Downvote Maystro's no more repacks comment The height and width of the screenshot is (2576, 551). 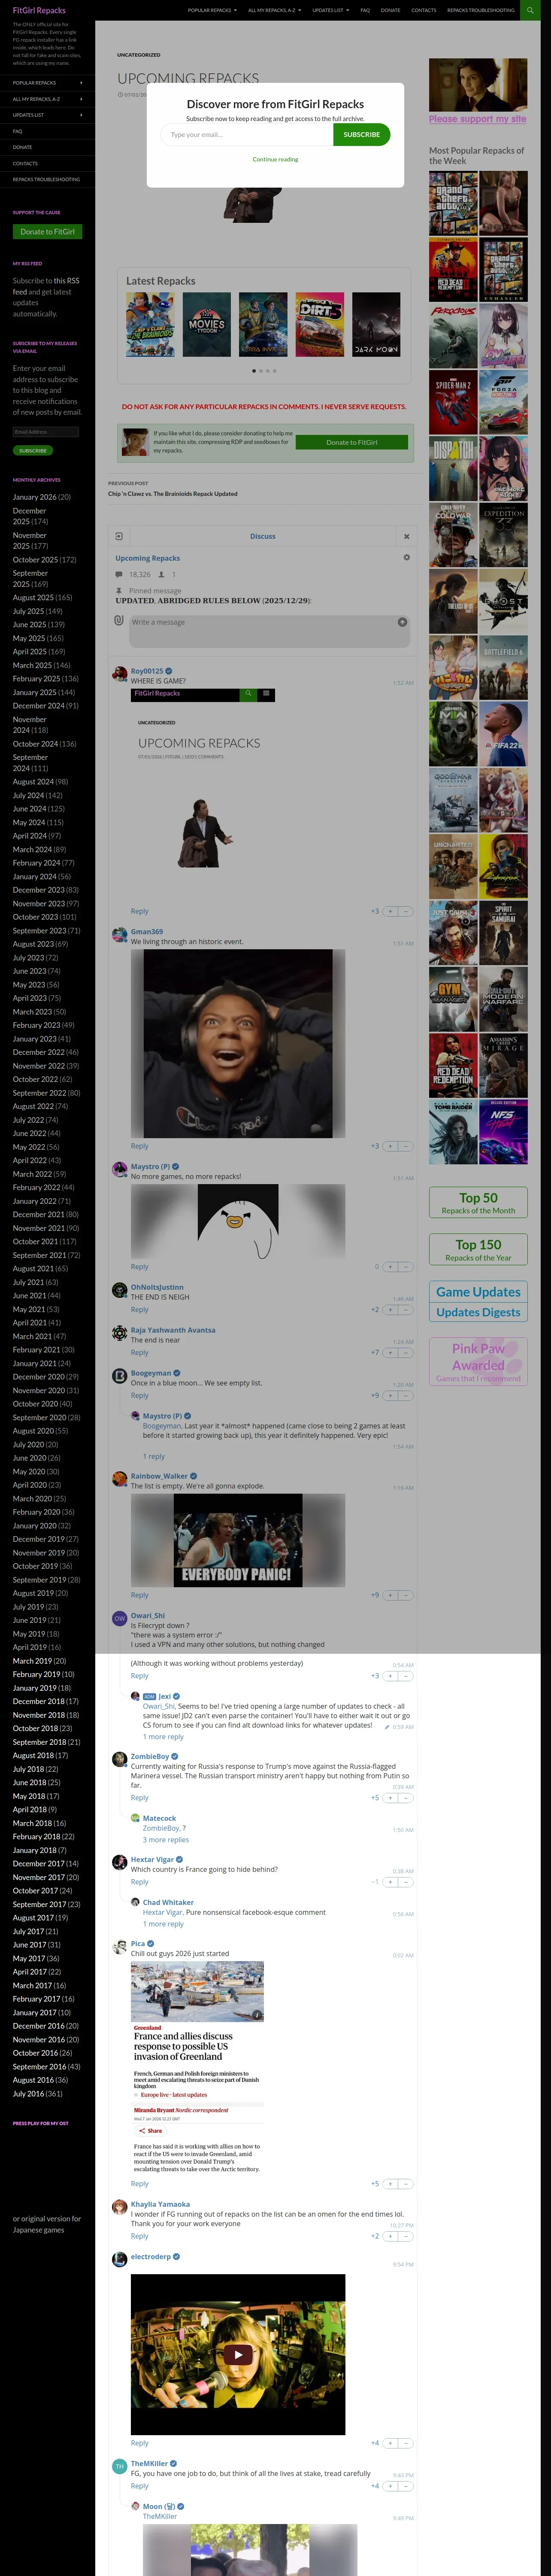[406, 1267]
